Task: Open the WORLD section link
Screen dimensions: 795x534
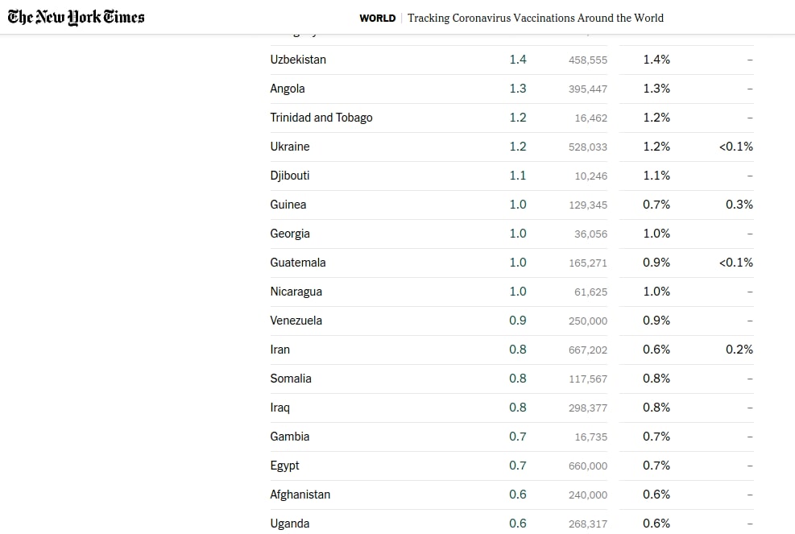Action: (x=377, y=19)
